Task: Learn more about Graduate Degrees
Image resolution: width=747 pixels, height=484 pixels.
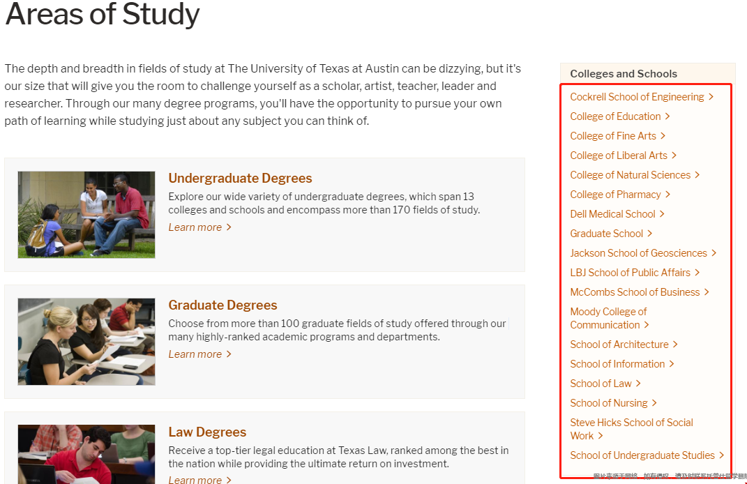Action: 199,354
